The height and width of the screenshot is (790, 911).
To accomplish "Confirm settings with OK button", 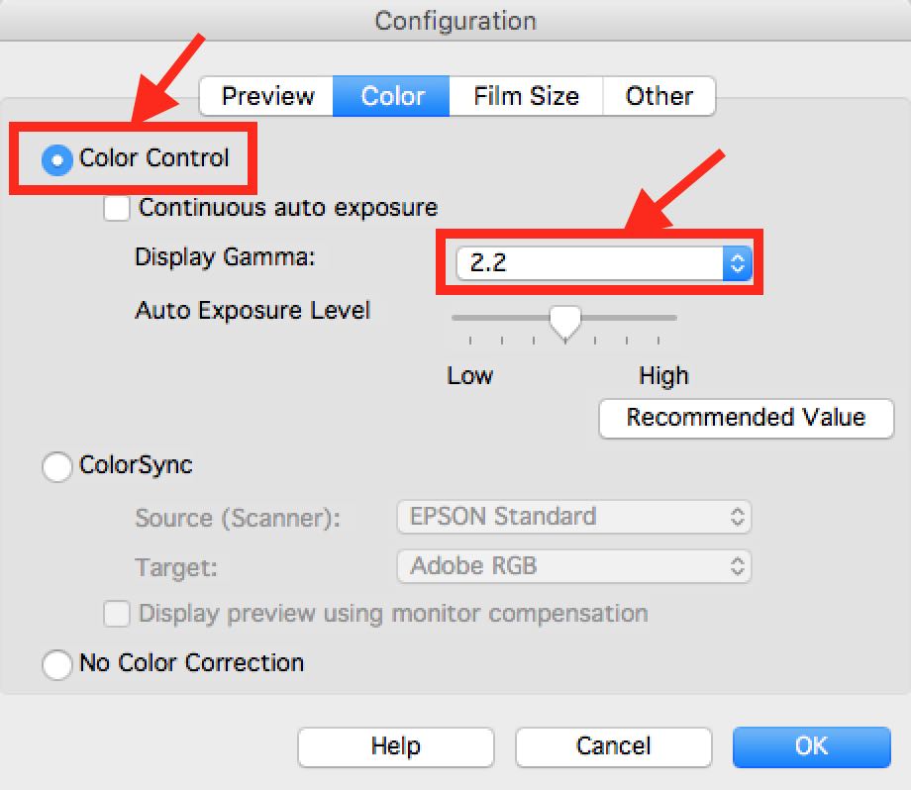I will click(x=811, y=746).
